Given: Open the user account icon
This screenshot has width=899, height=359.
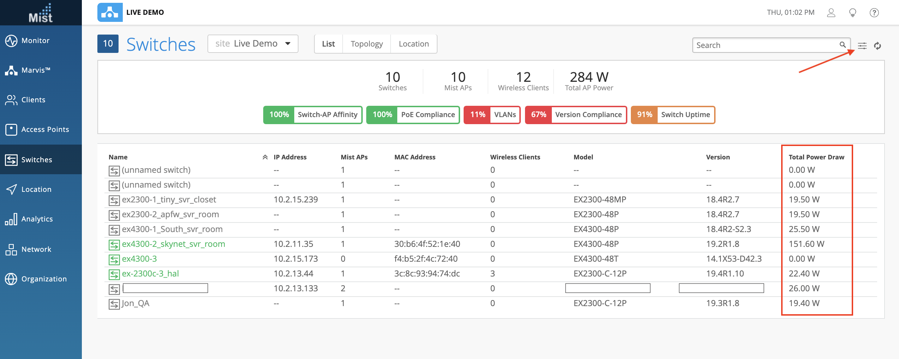Looking at the screenshot, I should coord(831,13).
